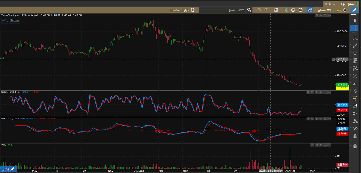Screen dimensions: 361x173
Task: Open خيارات متقدمة advanced options
Action: pos(182,10)
